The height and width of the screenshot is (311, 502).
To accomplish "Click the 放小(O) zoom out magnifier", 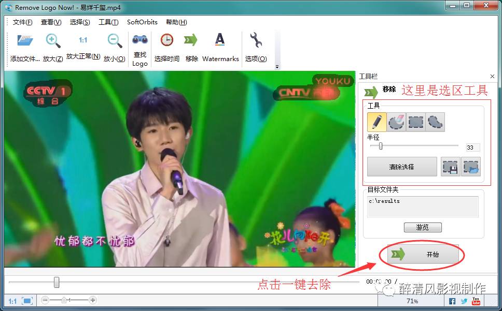I will (114, 40).
